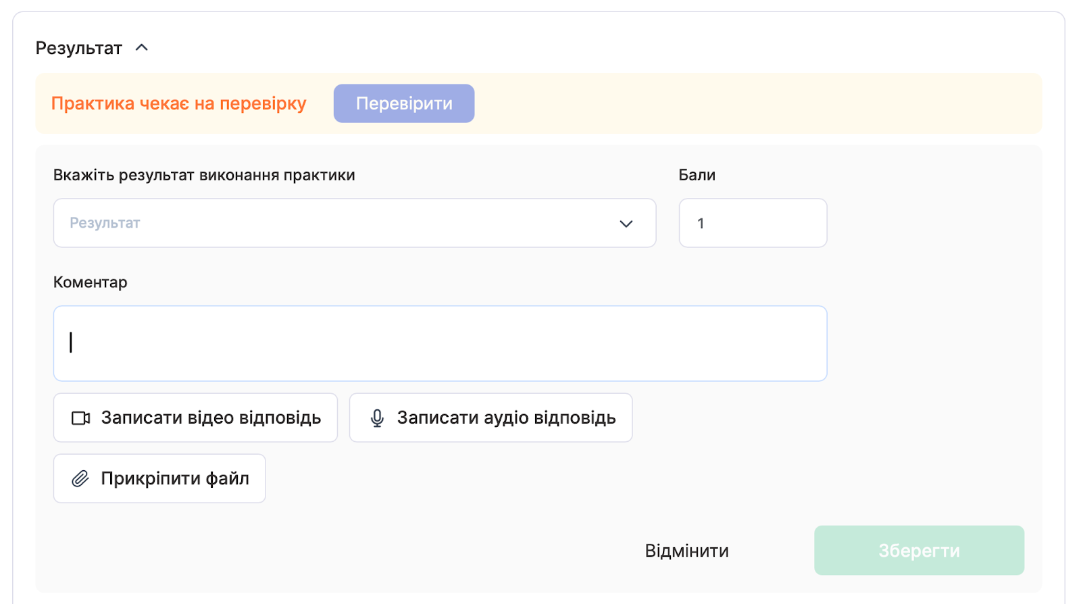This screenshot has width=1081, height=604.
Task: Click into the Коментар text area
Action: coord(440,343)
